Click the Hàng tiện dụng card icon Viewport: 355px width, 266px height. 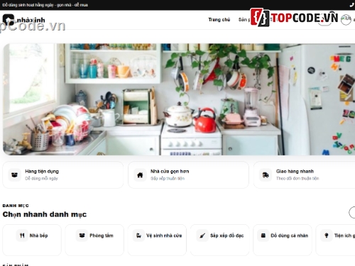pos(14,175)
